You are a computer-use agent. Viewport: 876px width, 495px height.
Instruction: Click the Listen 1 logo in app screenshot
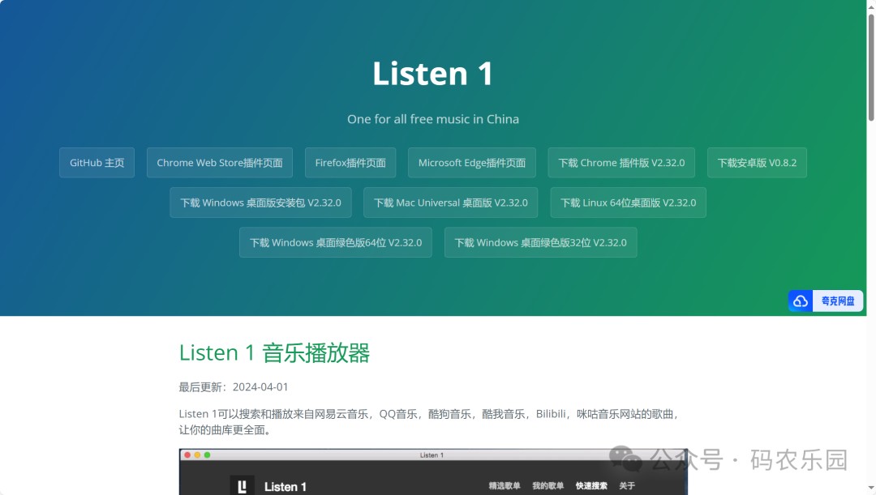[242, 486]
